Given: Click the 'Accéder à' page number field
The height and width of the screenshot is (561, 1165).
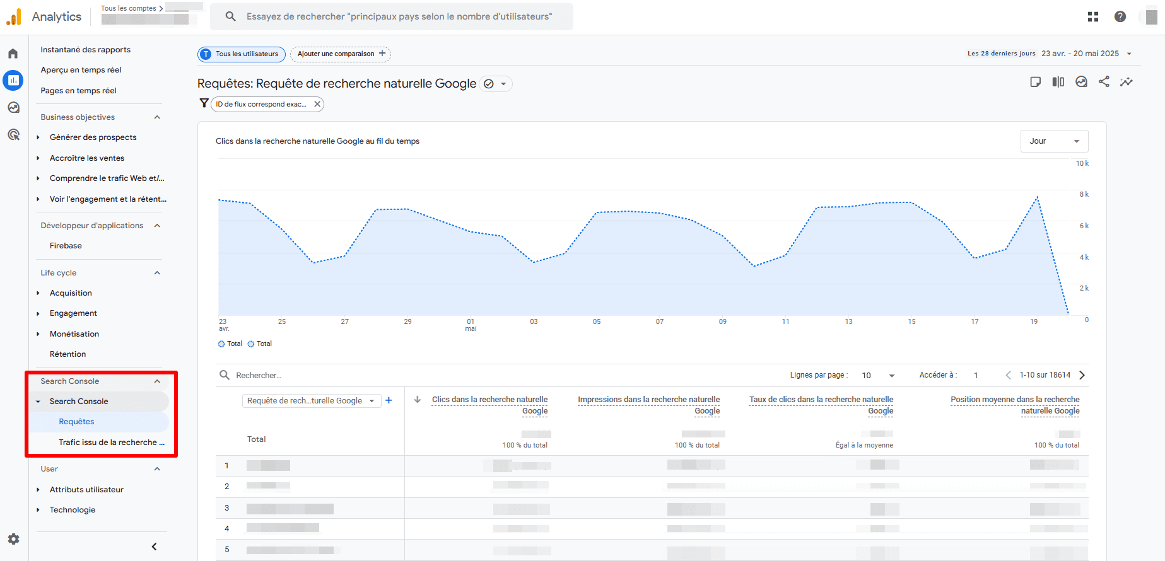Looking at the screenshot, I should click(x=976, y=376).
